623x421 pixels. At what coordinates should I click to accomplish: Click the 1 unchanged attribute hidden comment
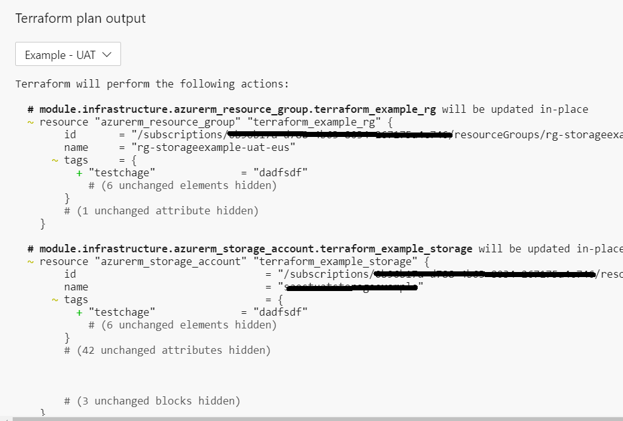[162, 210]
